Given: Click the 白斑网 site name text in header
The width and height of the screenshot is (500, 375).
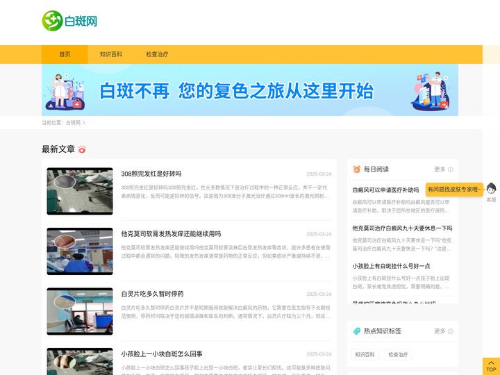Looking at the screenshot, I should [x=81, y=22].
